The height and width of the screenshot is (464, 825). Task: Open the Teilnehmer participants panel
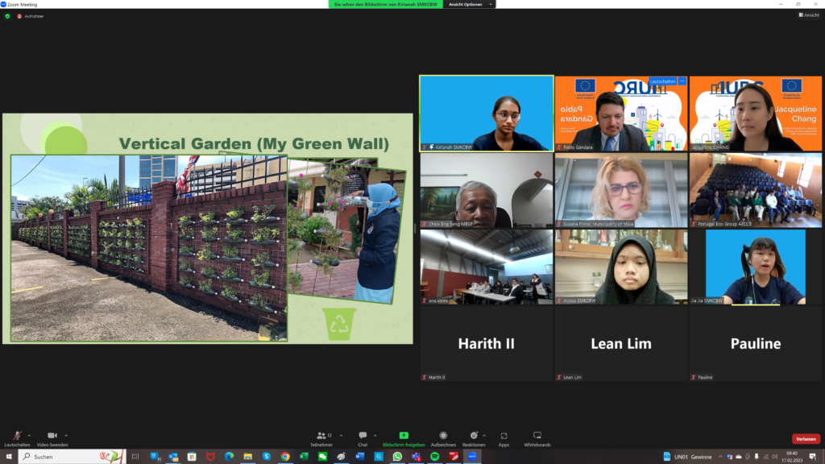tap(321, 437)
